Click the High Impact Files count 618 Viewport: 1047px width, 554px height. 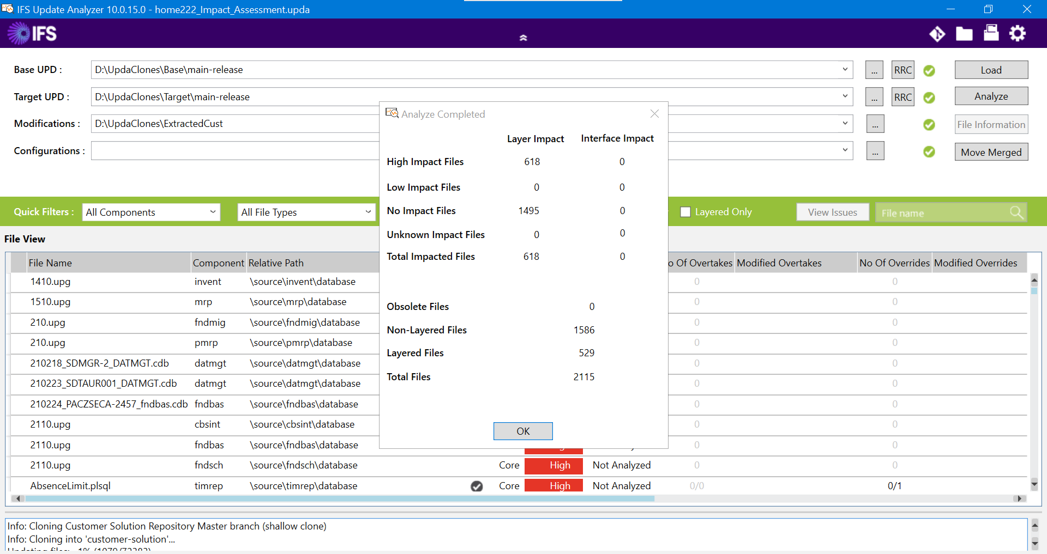click(532, 162)
